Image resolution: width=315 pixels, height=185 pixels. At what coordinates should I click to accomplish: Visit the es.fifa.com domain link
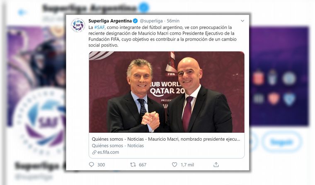[x=109, y=152]
